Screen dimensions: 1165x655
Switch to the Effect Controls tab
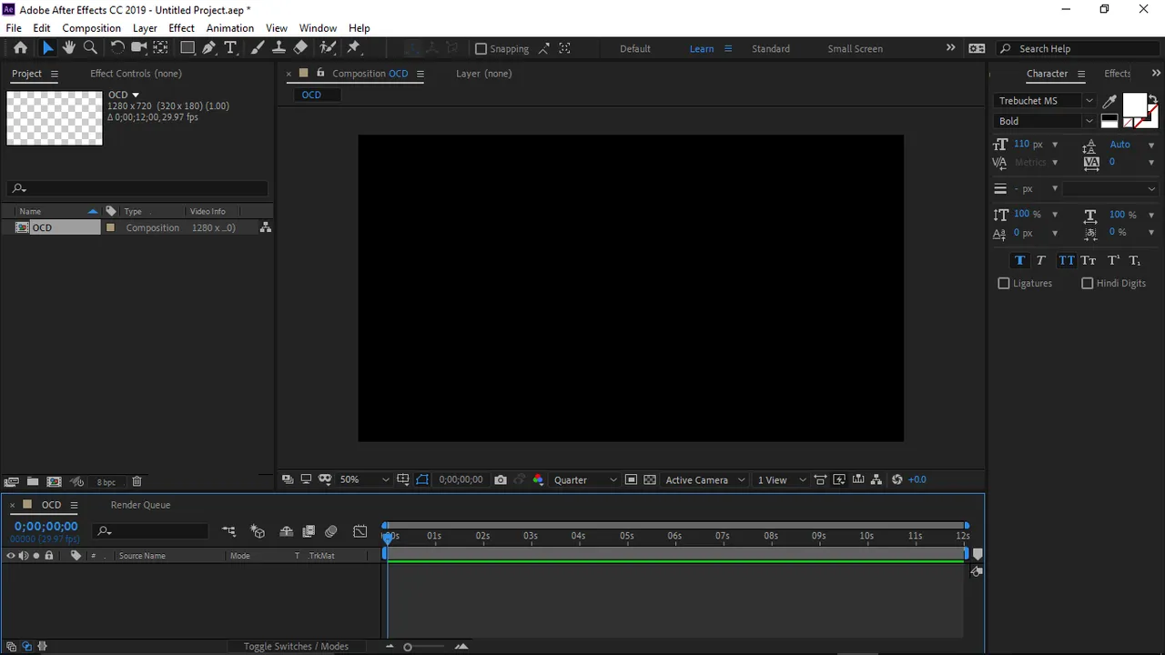click(136, 74)
